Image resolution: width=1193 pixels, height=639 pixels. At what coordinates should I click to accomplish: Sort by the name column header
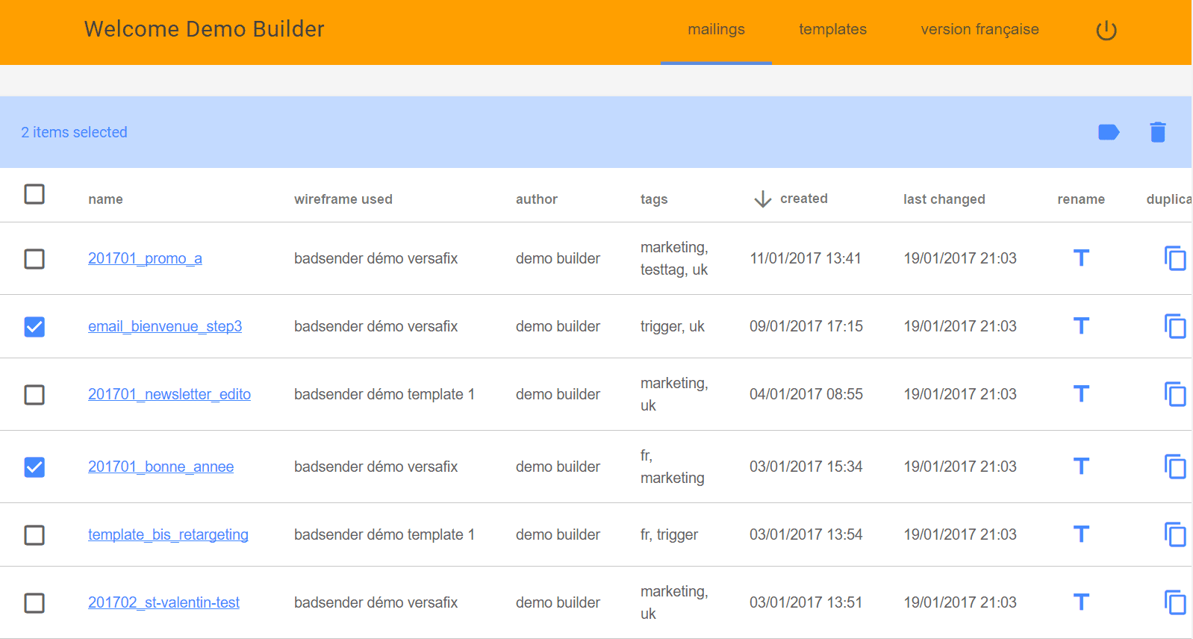pyautogui.click(x=105, y=199)
